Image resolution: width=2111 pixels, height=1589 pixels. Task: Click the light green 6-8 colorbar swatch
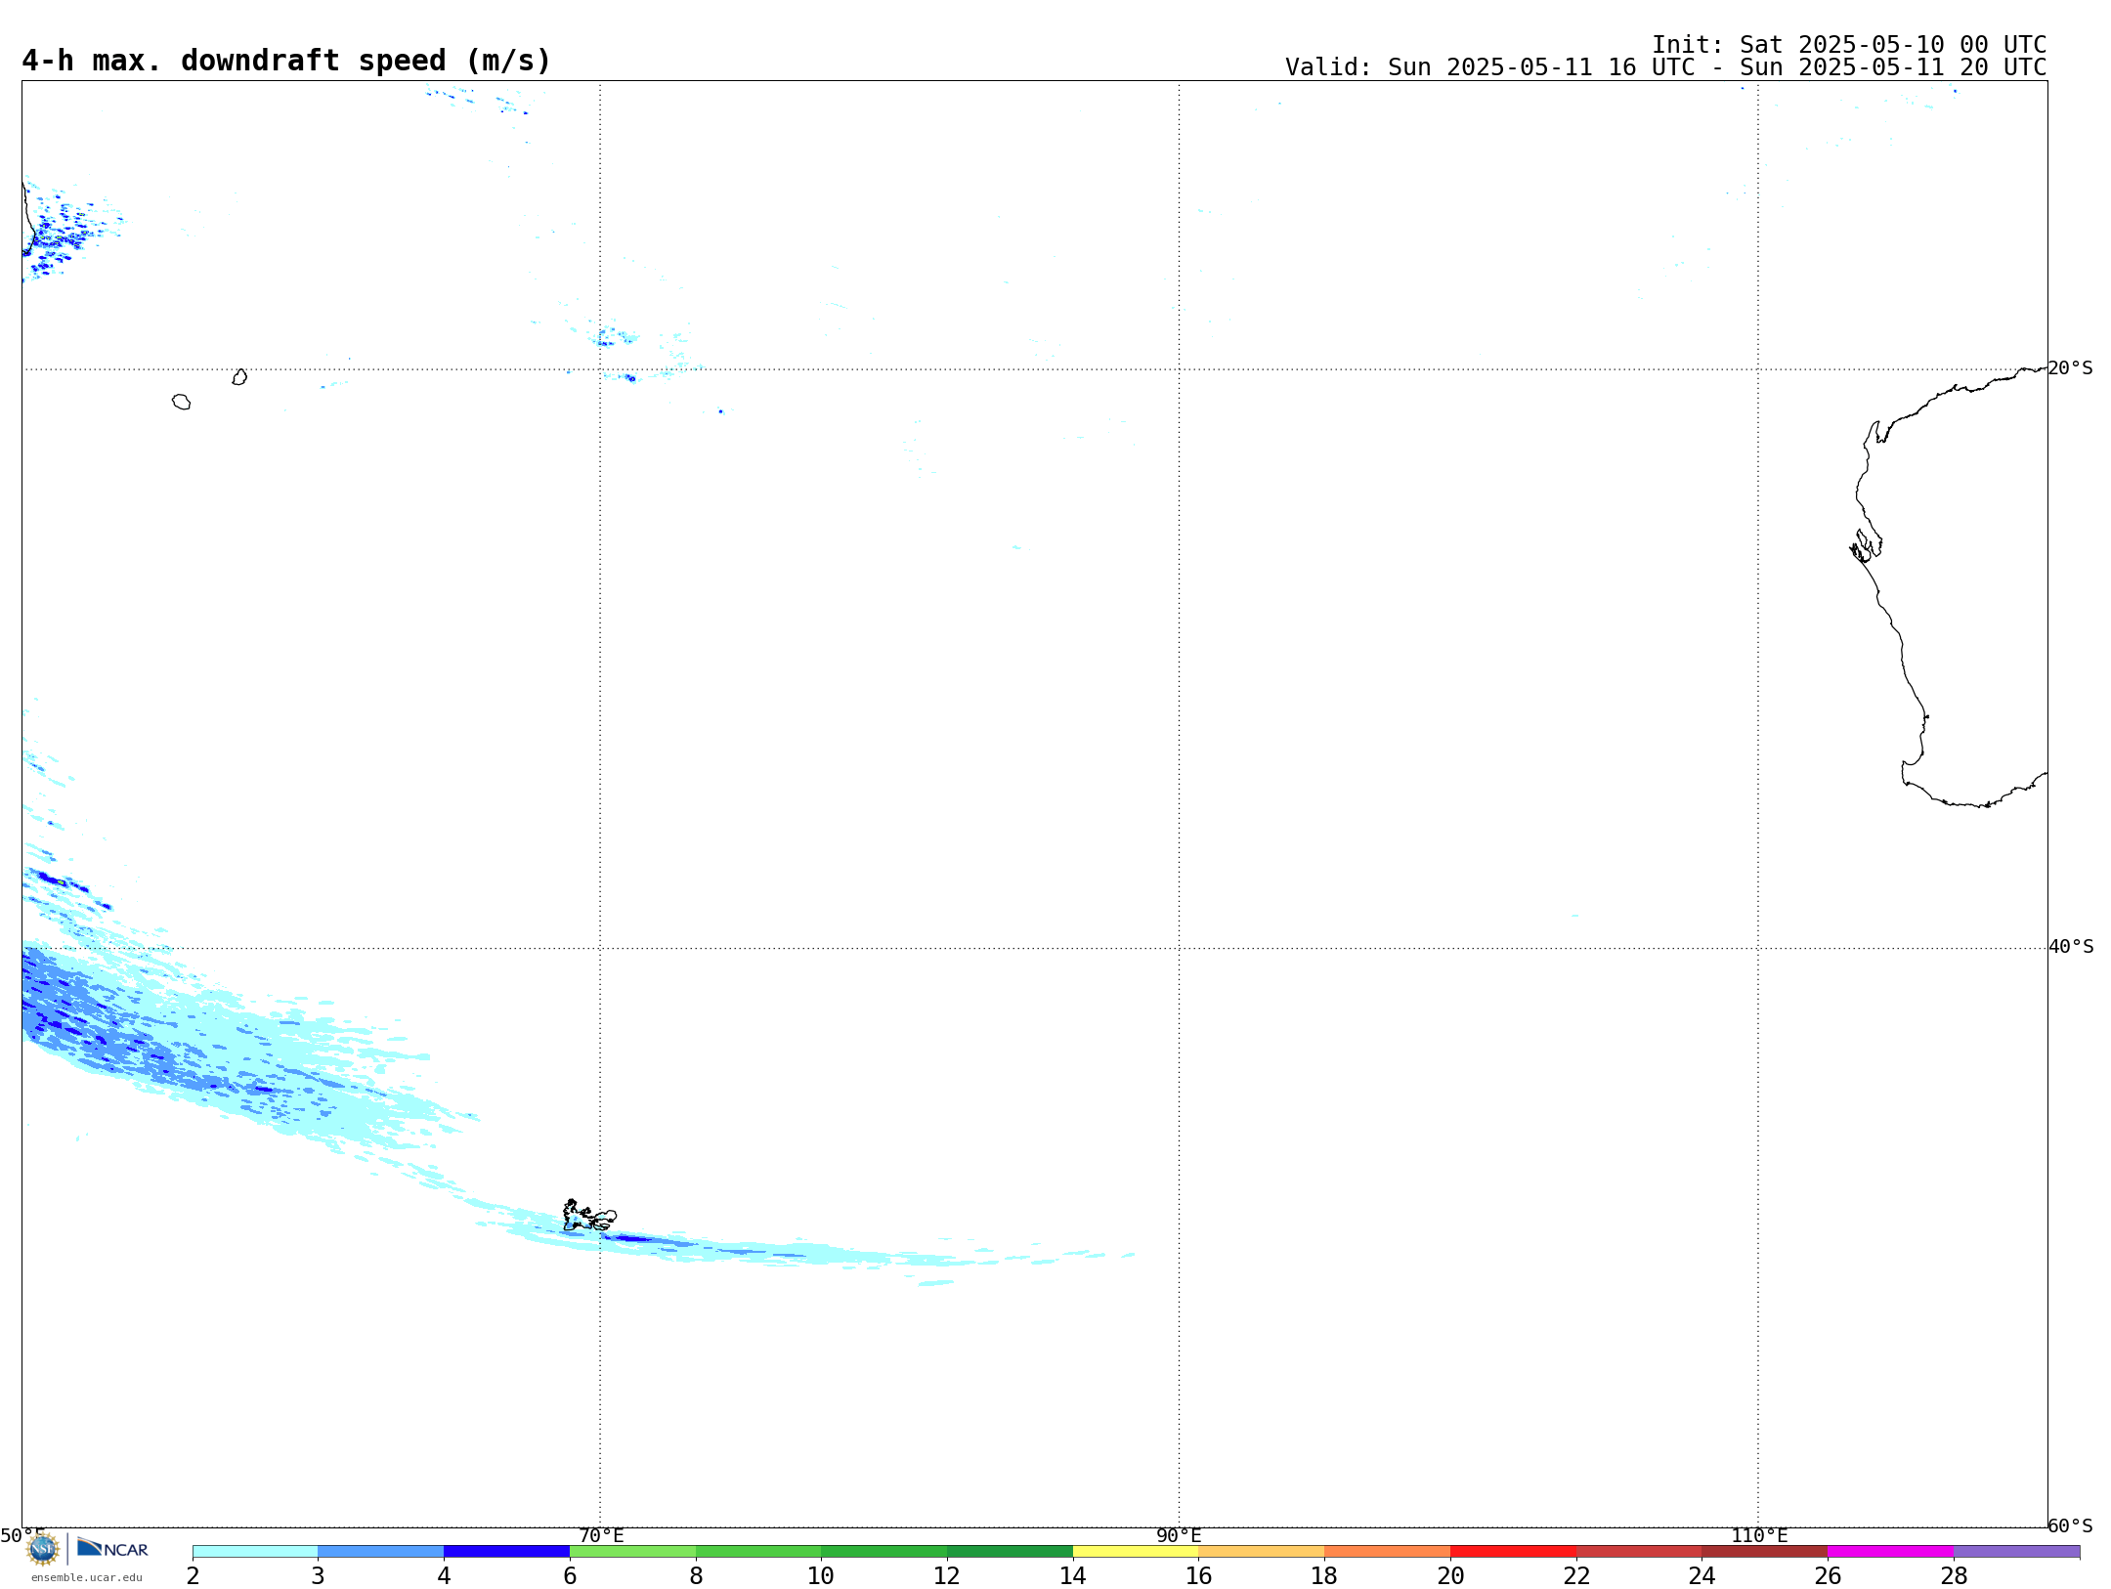click(x=633, y=1552)
